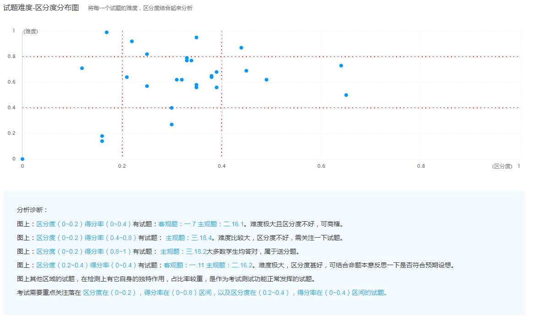This screenshot has width=533, height=325.
Task: Open question link 客观题：一.7
Action: pyautogui.click(x=177, y=224)
